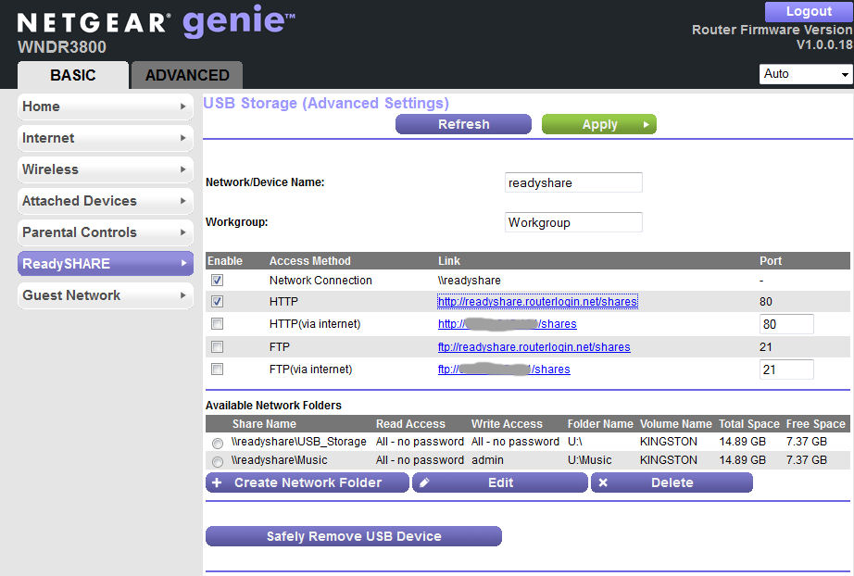Viewport: 854px width, 576px height.
Task: Expand the ReadySHARE menu arrow
Action: tap(183, 264)
